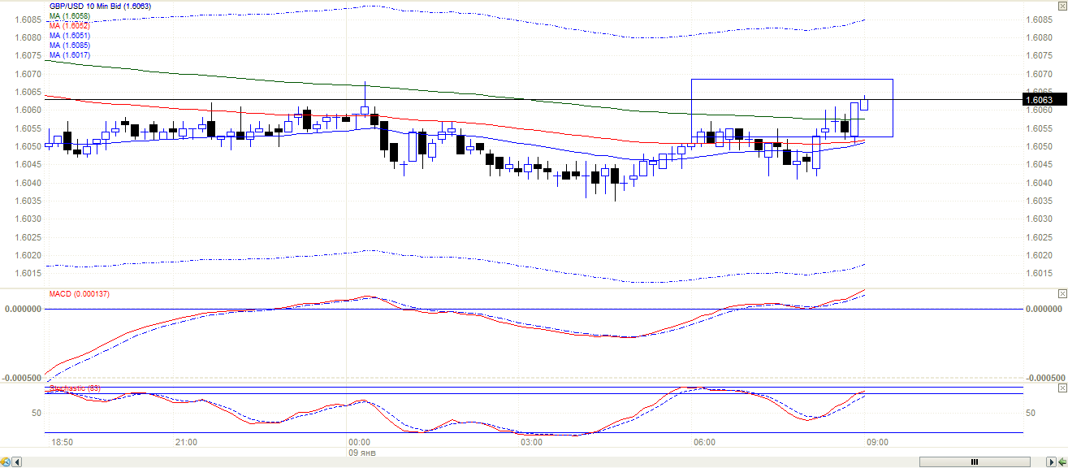This screenshot has height=468, width=1068.
Task: Click the green MA (1.6058) legend label
Action: [x=69, y=16]
